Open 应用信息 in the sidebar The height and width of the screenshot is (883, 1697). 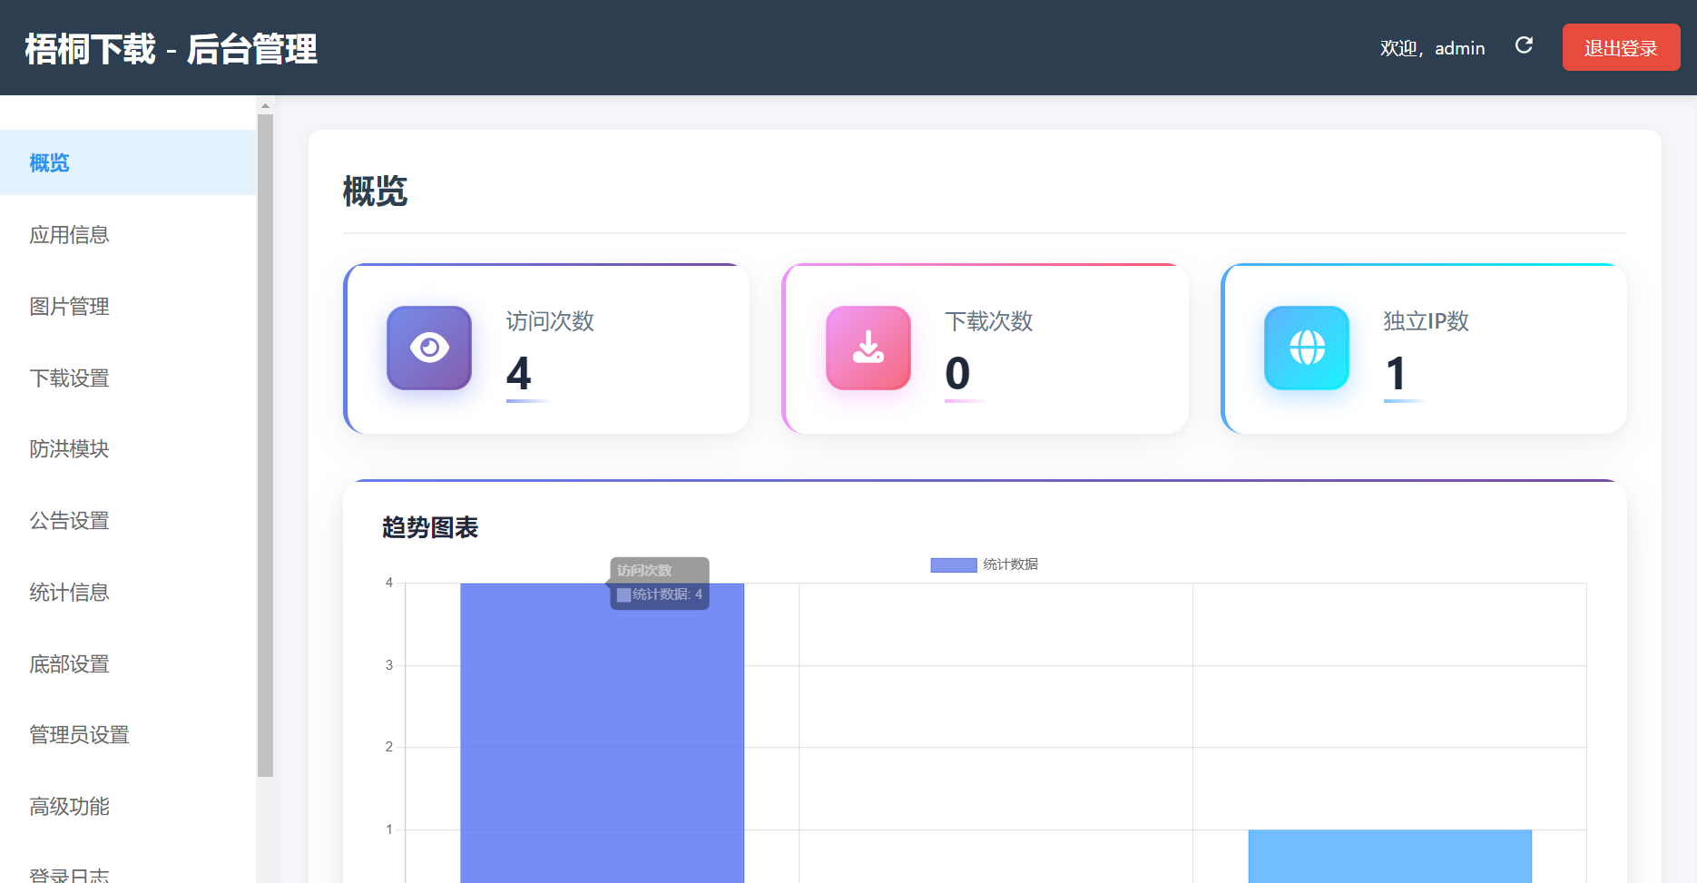click(69, 235)
